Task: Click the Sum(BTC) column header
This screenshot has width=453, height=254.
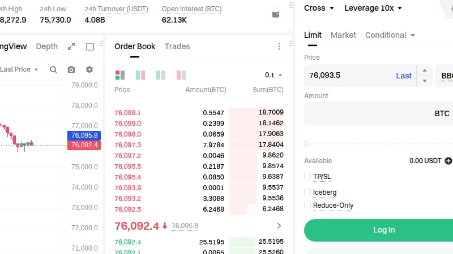Action: (x=268, y=90)
